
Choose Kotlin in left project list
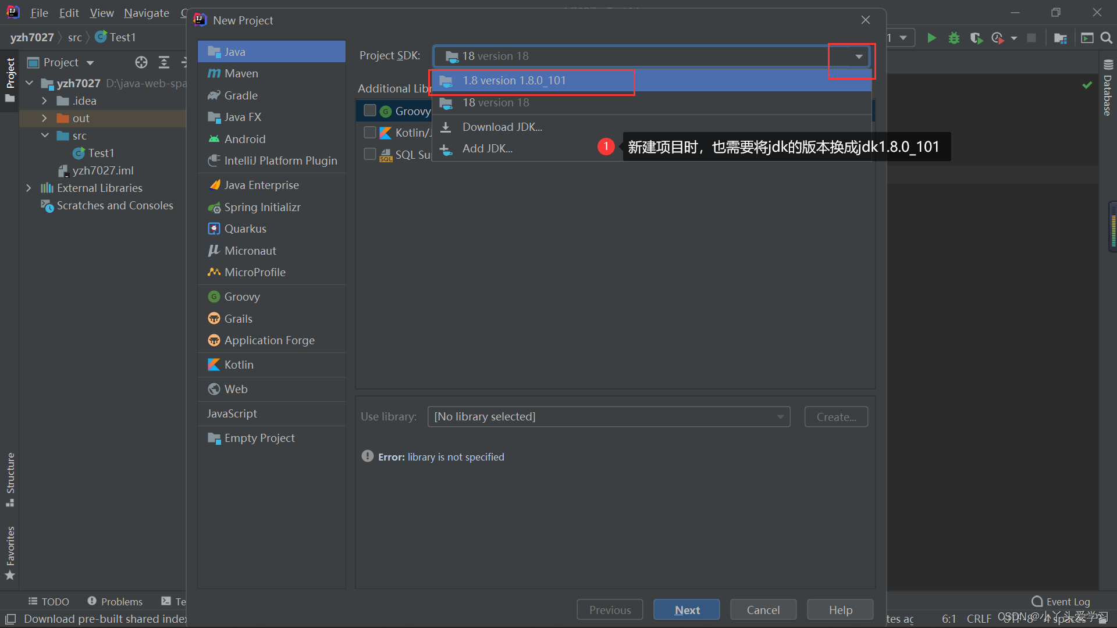point(272,365)
